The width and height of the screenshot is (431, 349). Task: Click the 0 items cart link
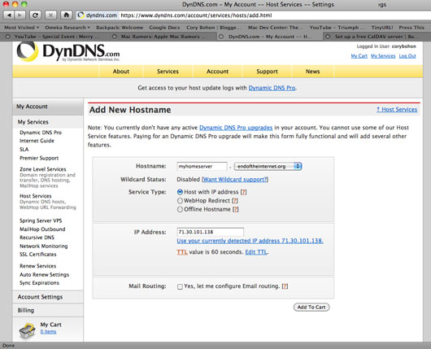(48, 332)
